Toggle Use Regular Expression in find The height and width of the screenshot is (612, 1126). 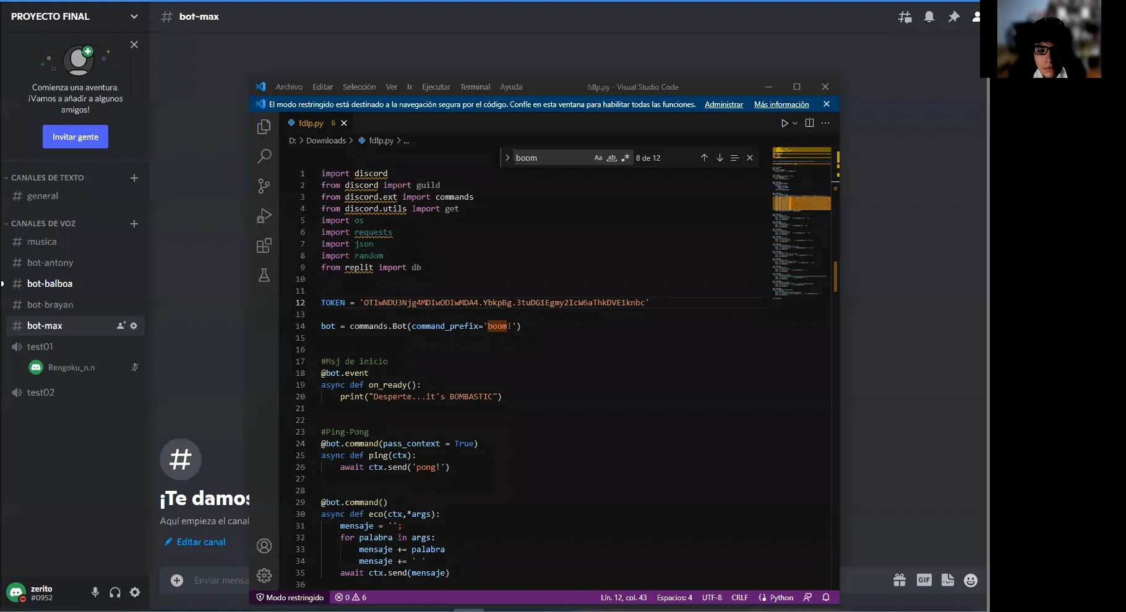pyautogui.click(x=625, y=158)
